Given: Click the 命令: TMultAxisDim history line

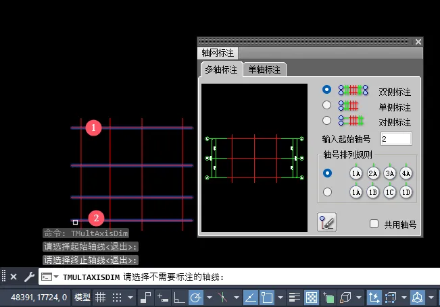Looking at the screenshot, I should click(x=86, y=233).
